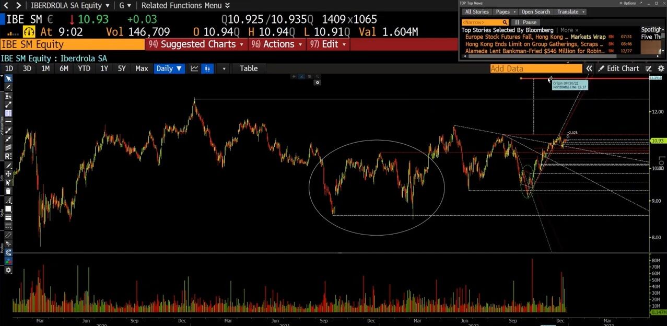Select the horizontal line tool
Screen dimensions: 667x326
(x=8, y=122)
